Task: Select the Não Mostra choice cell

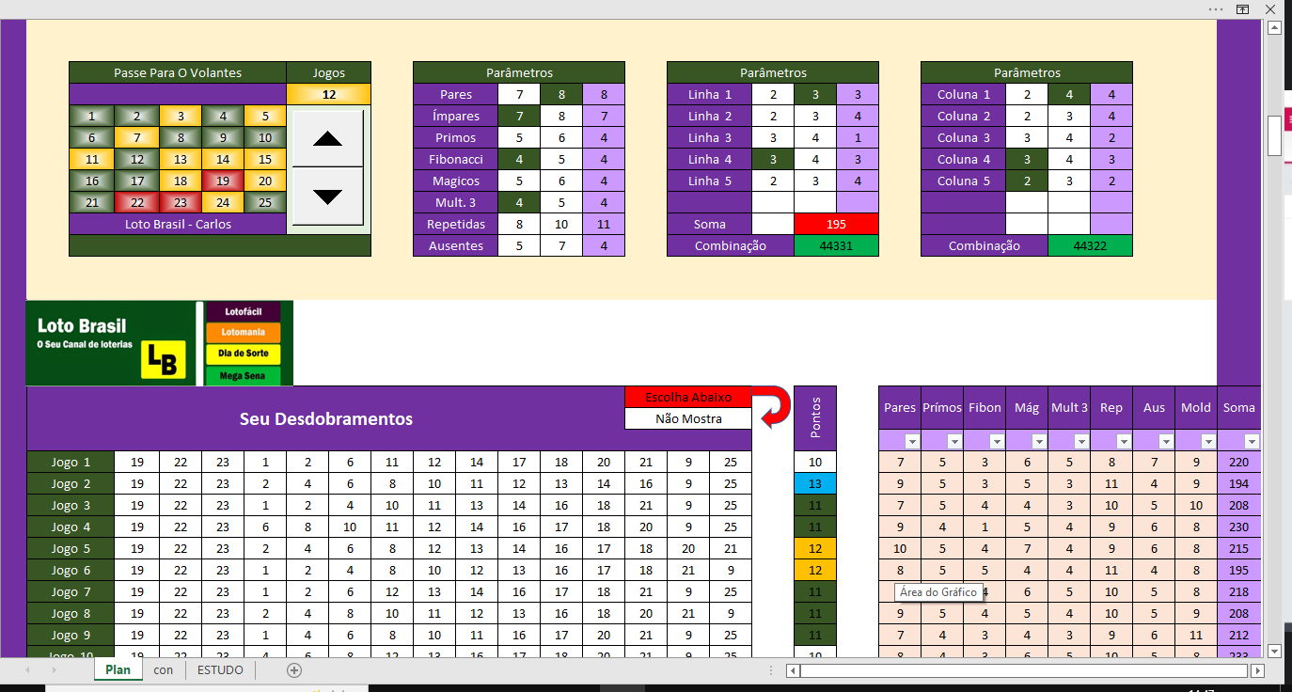Action: tap(688, 418)
